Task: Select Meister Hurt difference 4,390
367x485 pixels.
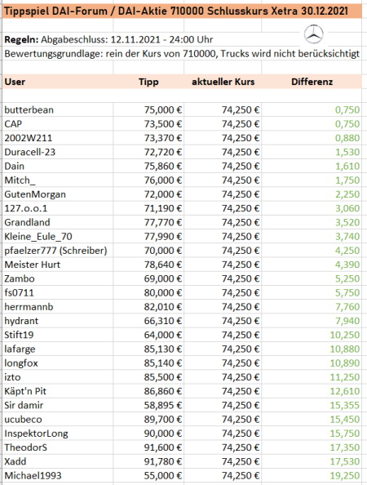Action: [347, 265]
